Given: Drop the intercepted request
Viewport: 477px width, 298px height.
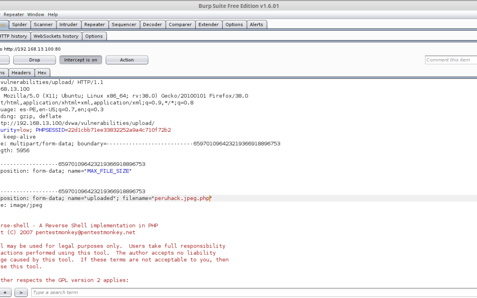Looking at the screenshot, I should [x=34, y=60].
